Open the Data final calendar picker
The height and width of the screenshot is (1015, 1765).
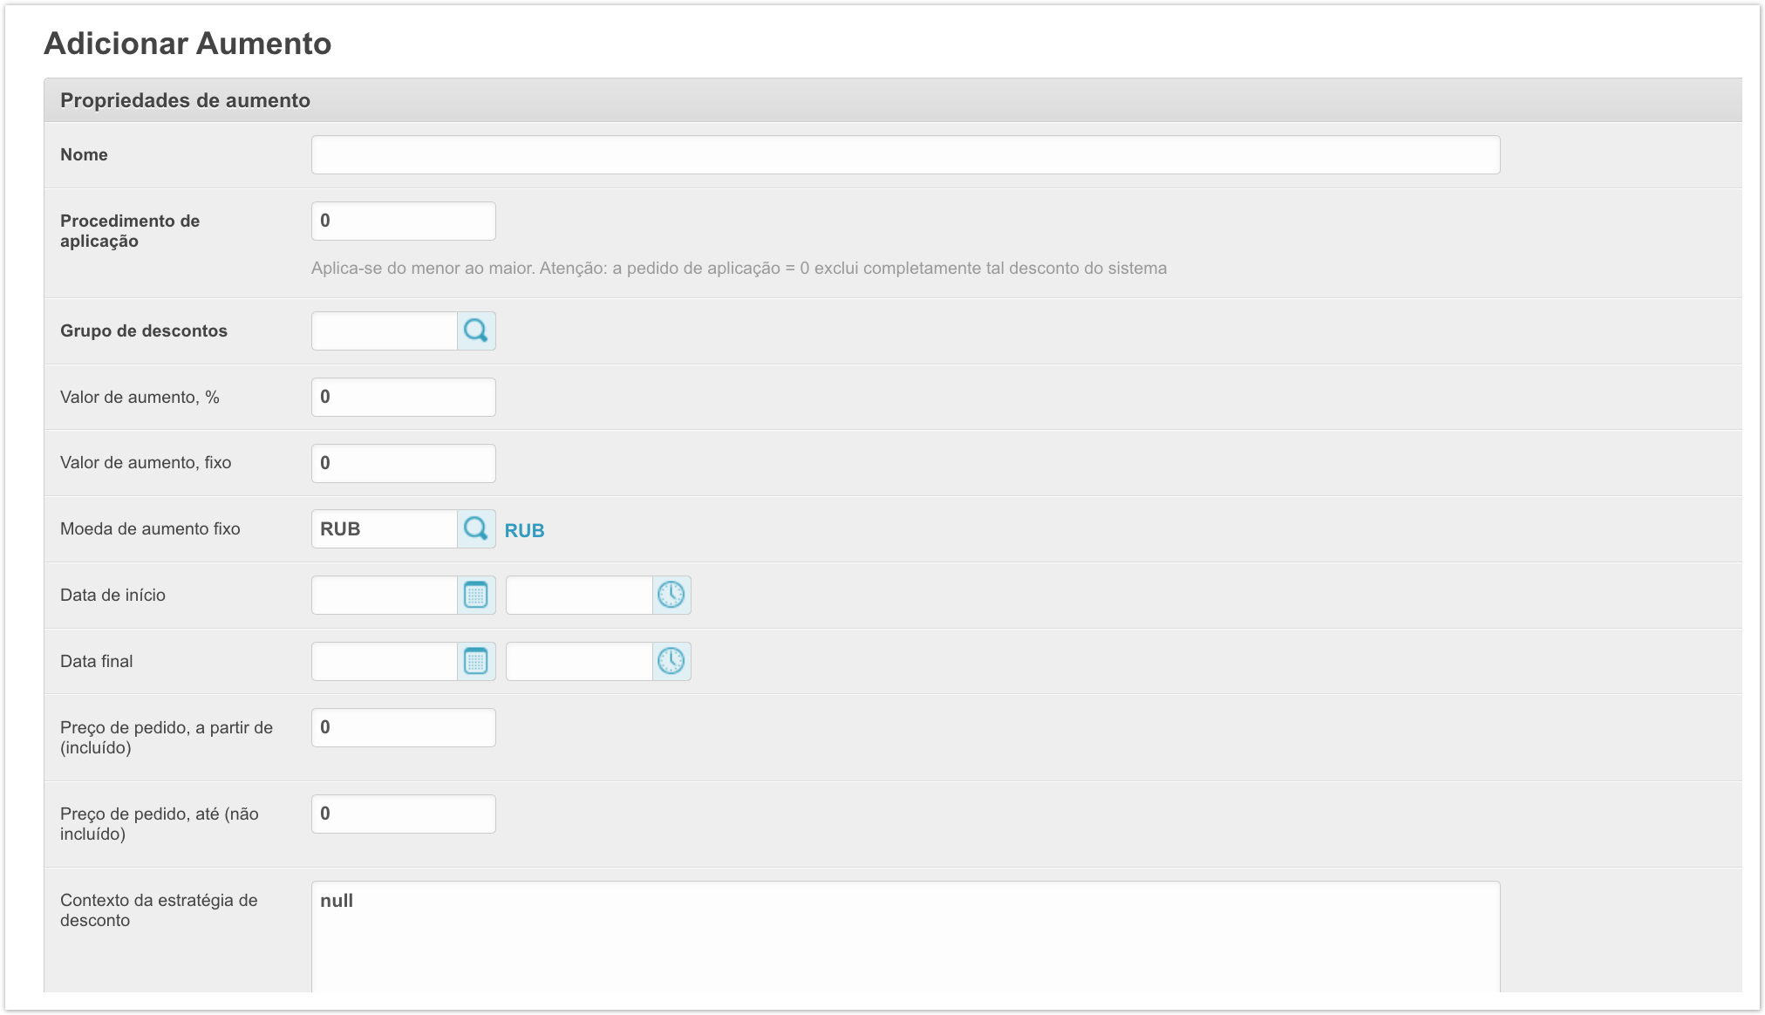pos(476,662)
